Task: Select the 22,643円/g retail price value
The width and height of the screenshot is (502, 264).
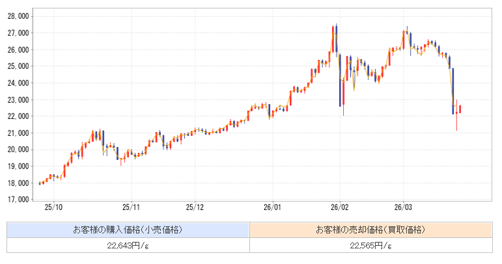Action: tap(128, 245)
